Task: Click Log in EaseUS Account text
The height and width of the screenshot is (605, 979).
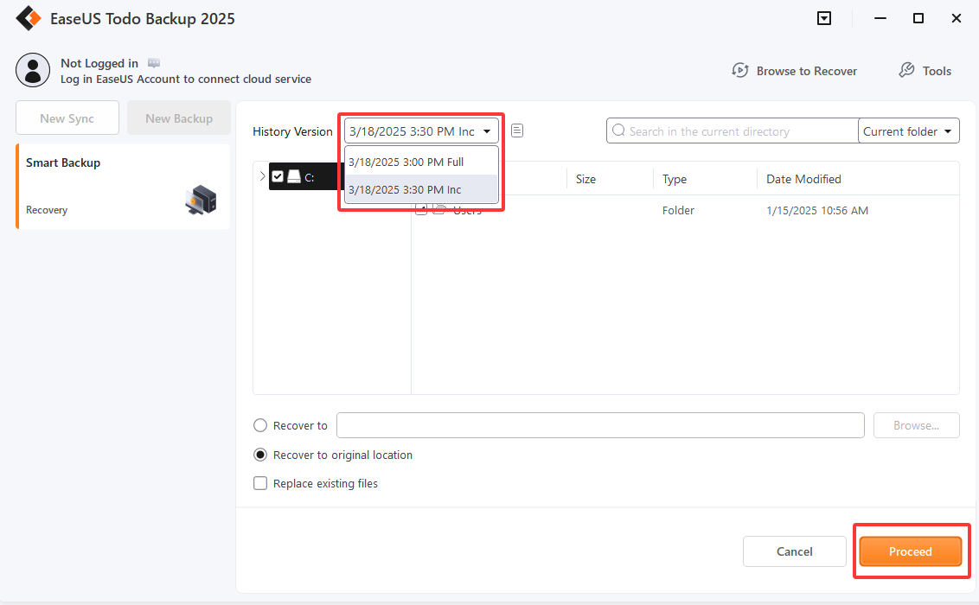Action: (x=186, y=80)
